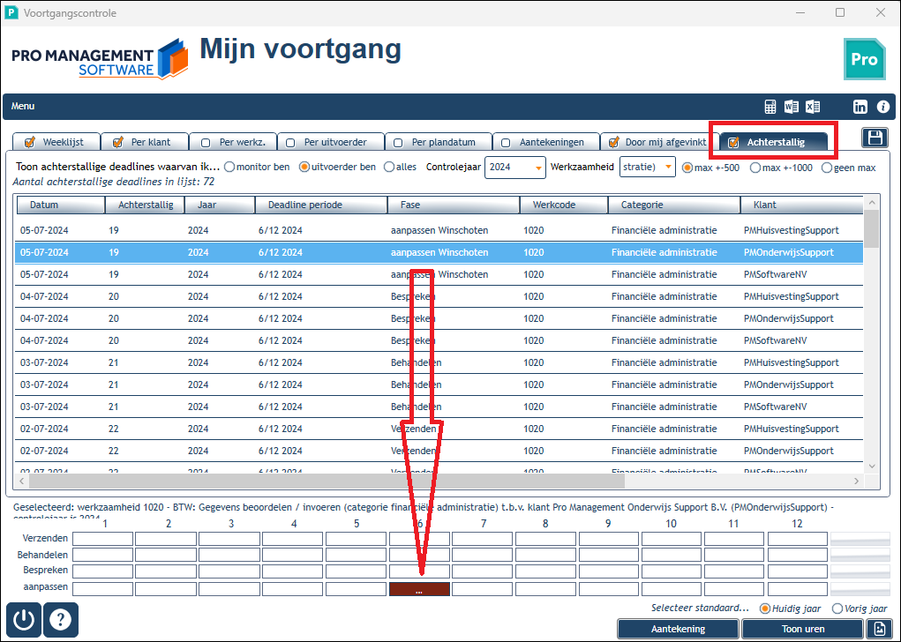Select the 'alles' radio option
Viewport: 901px width, 642px height.
(400, 167)
